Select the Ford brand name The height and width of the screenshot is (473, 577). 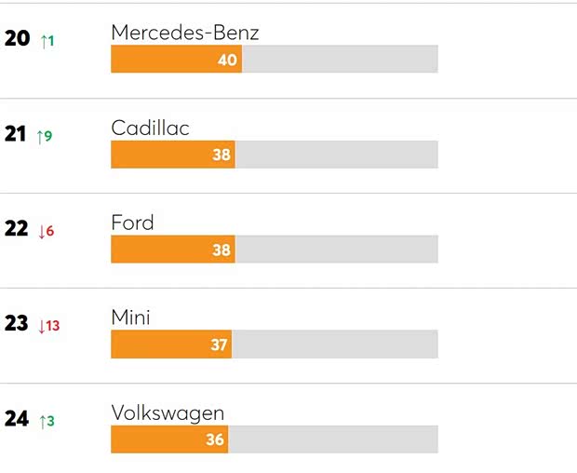tap(132, 223)
